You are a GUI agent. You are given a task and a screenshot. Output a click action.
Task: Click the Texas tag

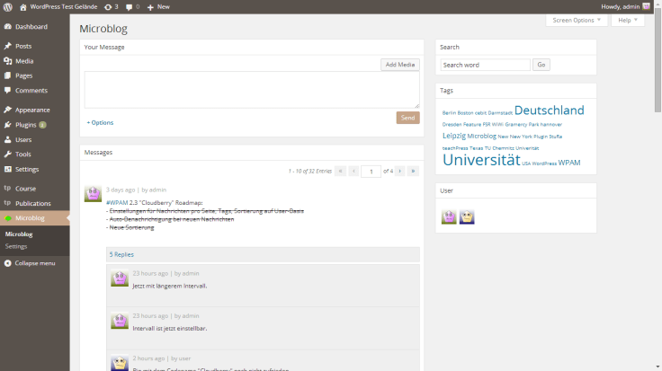pyautogui.click(x=476, y=148)
